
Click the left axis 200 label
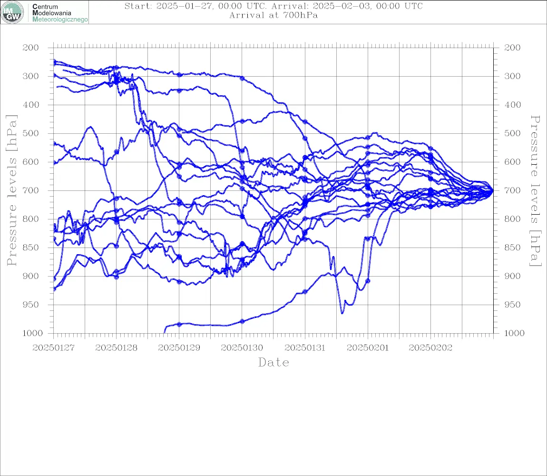click(31, 48)
